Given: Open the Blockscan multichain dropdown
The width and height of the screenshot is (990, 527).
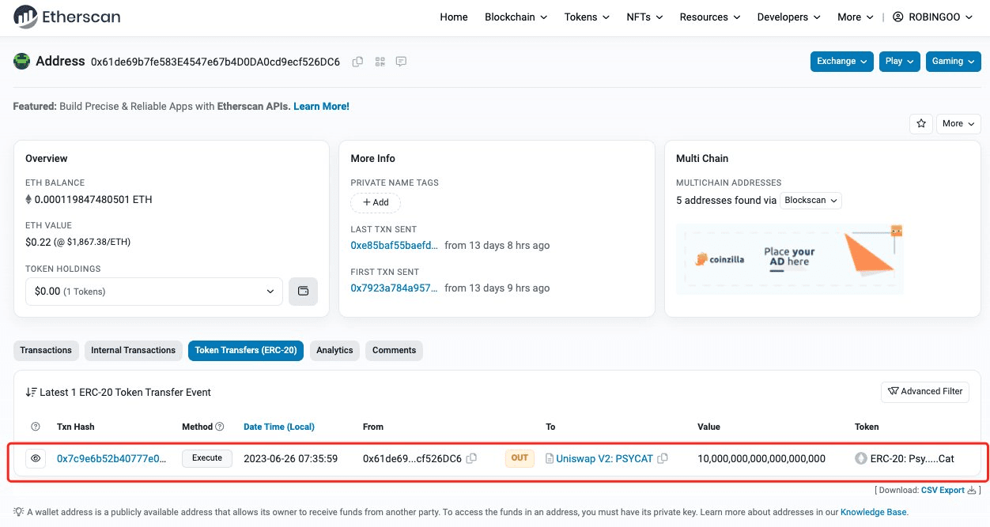Looking at the screenshot, I should (x=811, y=201).
